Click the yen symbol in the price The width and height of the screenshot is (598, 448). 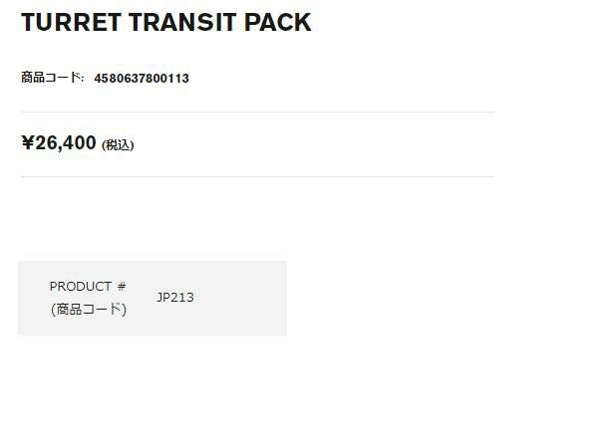(x=27, y=143)
